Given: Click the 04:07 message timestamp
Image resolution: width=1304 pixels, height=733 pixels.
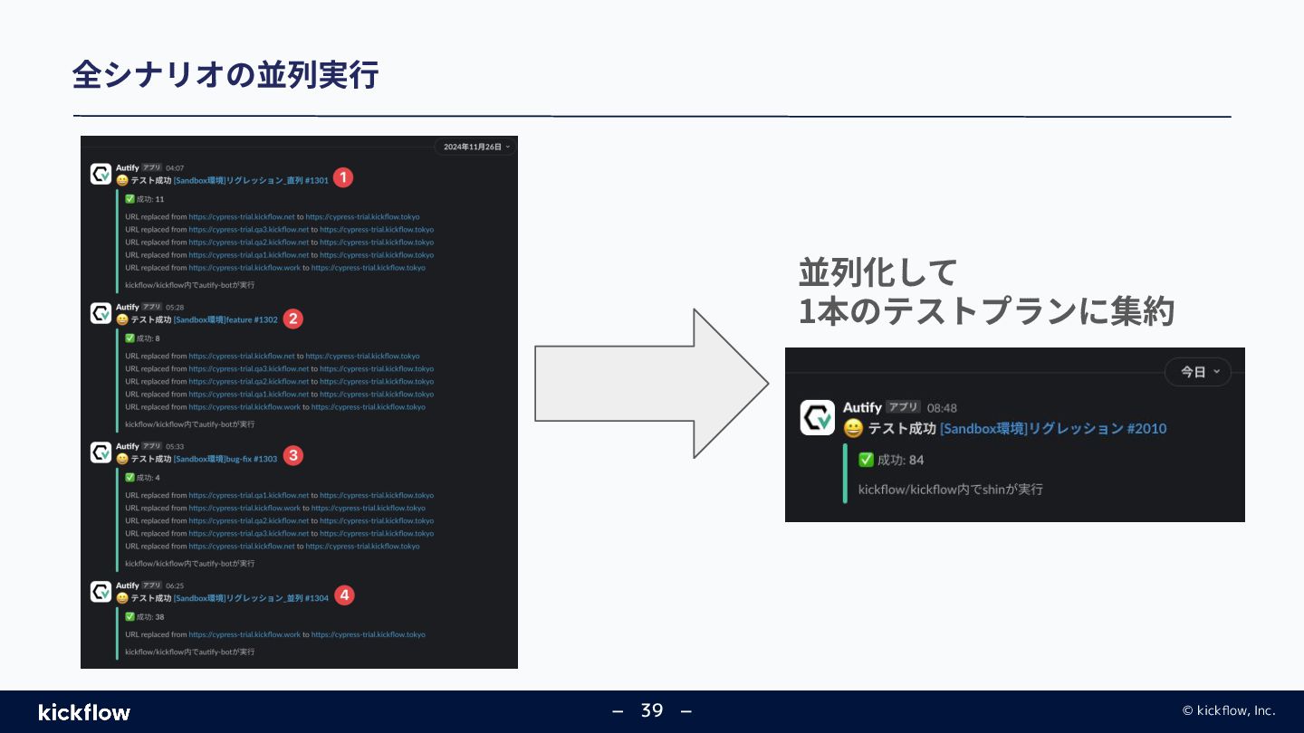Looking at the screenshot, I should tap(175, 168).
